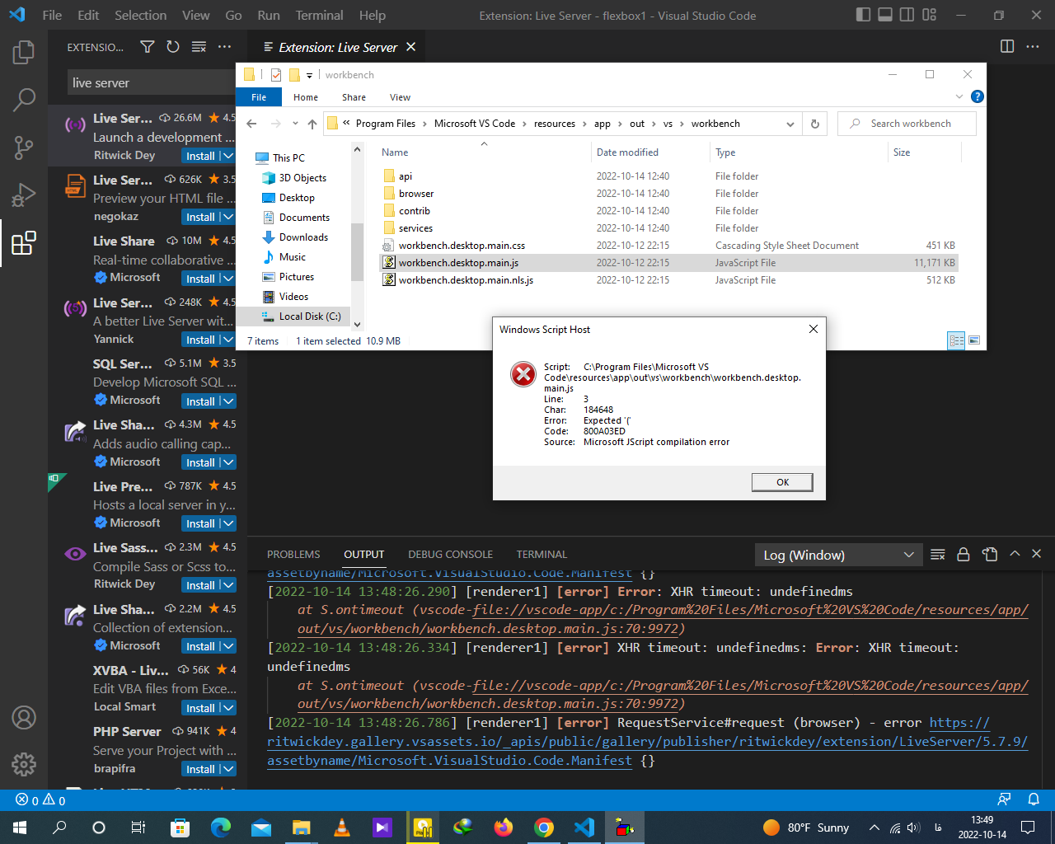The image size is (1055, 844).
Task: Open Quick Access Toolbar customize dropdown
Action: 310,75
